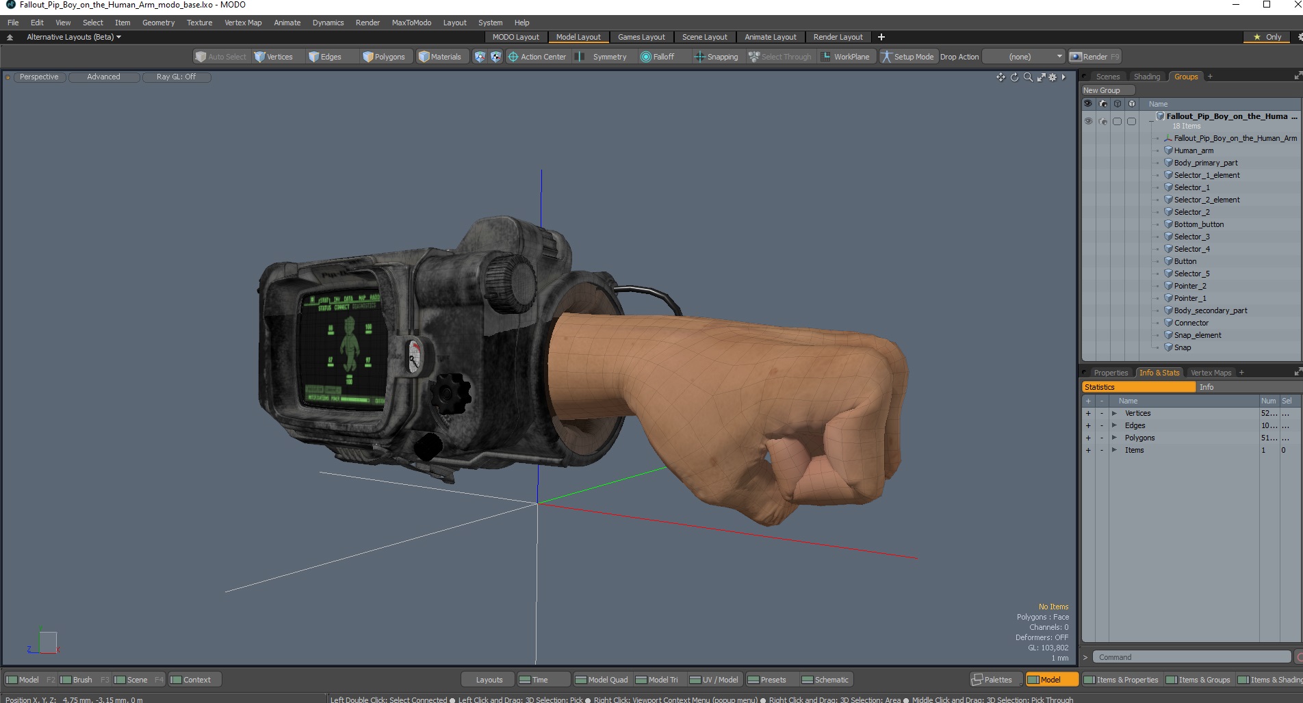The height and width of the screenshot is (703, 1303).
Task: Click the viewport rotate icon
Action: tap(1014, 77)
